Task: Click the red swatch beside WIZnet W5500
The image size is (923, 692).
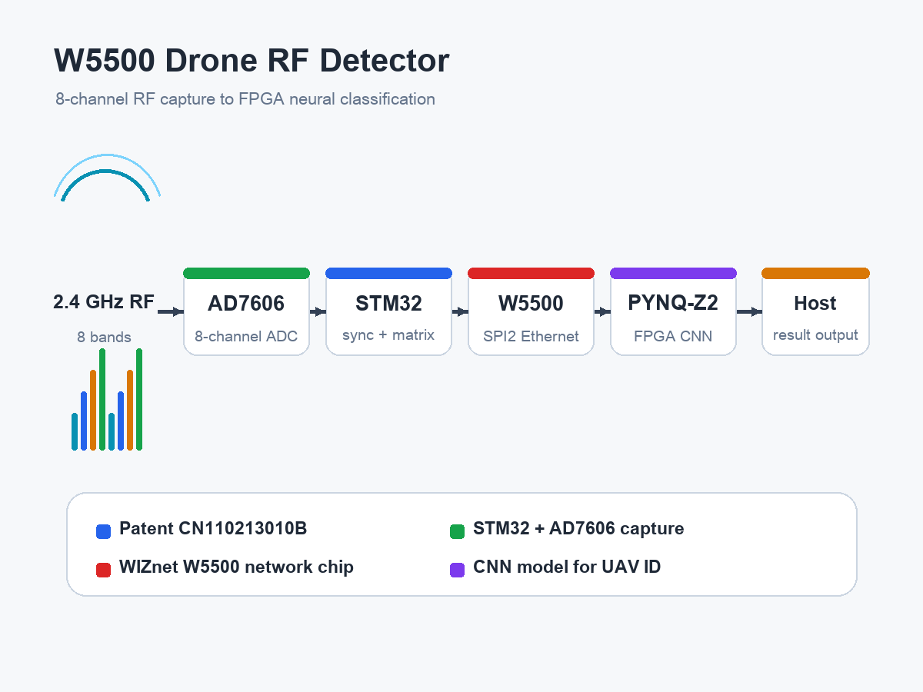Action: pos(103,569)
